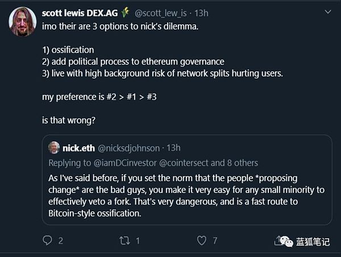Retweet scott lewis's tweet
This screenshot has width=341, height=257.
tap(124, 241)
